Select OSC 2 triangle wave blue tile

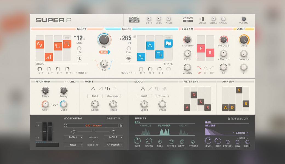point(150,45)
